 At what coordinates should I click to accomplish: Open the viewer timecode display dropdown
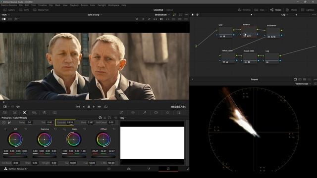point(162,15)
